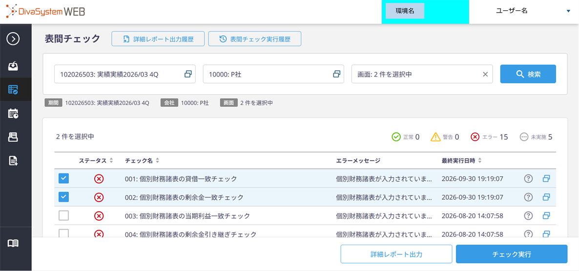This screenshot has height=271, width=579.
Task: Select the 001: 個別財務諸表の貸借一致チェック text
Action: (181, 179)
